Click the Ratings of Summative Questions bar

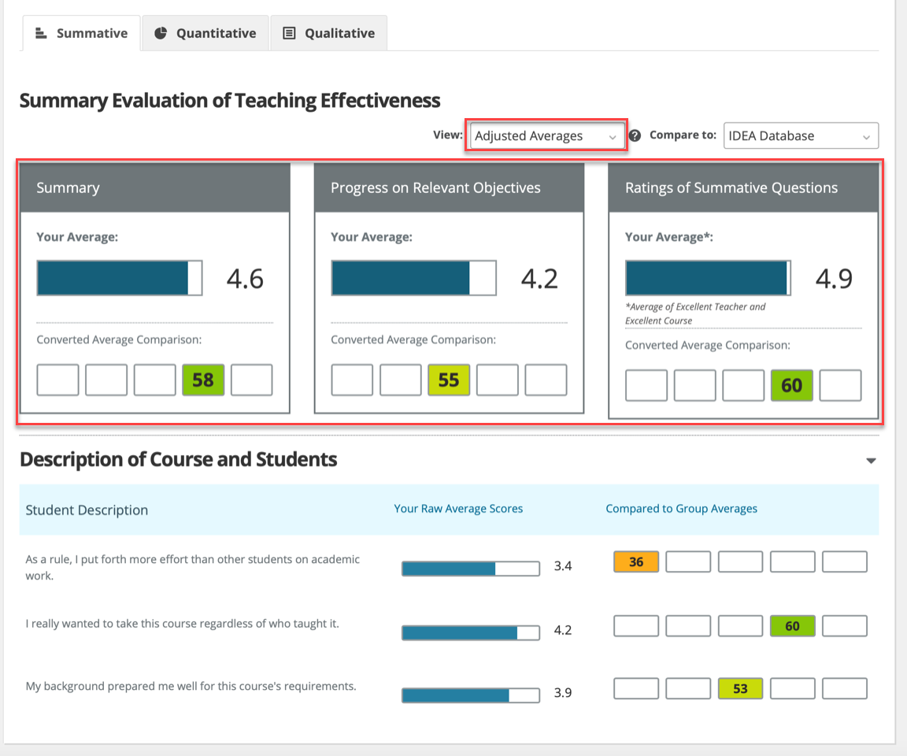click(708, 278)
